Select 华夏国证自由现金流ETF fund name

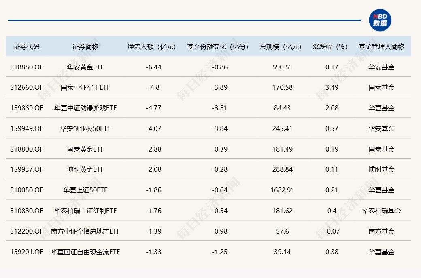coord(85,252)
